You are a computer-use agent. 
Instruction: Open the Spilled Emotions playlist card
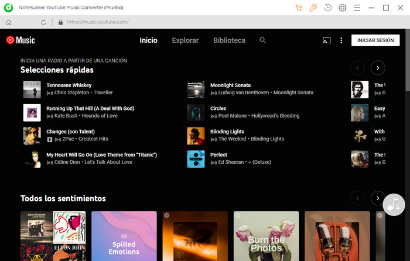pyautogui.click(x=124, y=236)
